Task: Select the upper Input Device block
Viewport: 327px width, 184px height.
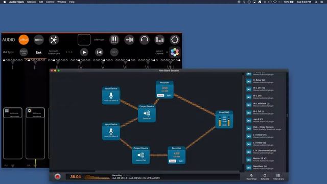Action: [111, 96]
